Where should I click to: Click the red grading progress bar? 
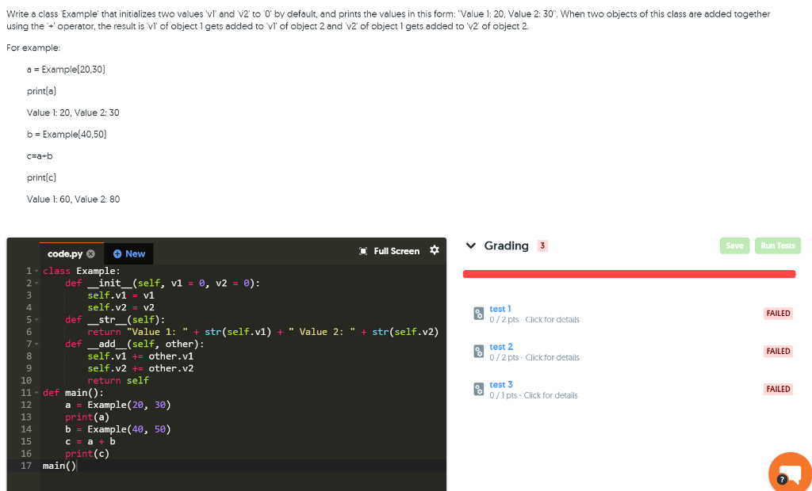629,273
